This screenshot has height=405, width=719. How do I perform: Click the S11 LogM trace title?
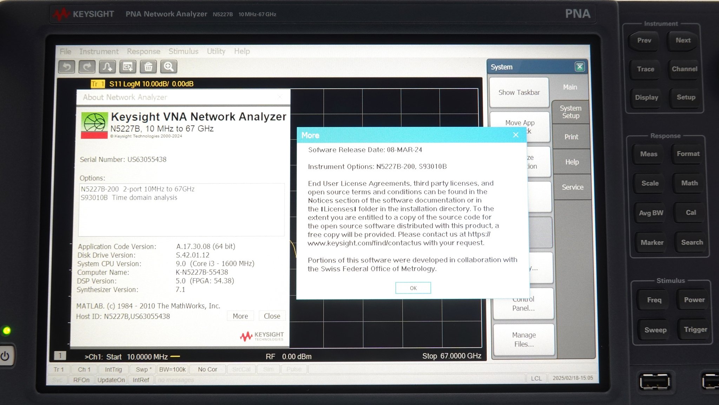point(151,84)
